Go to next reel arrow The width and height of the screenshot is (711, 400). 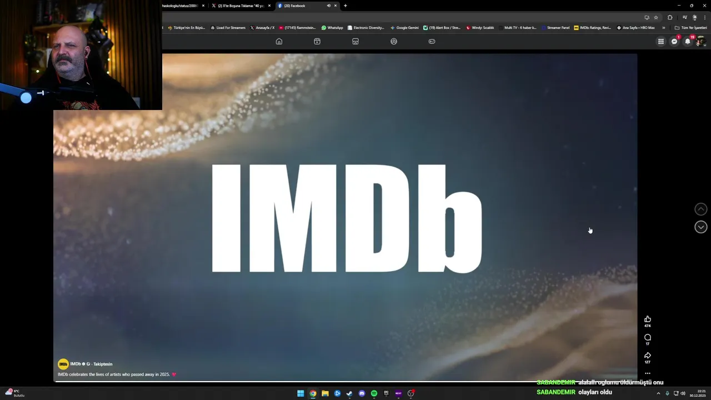(701, 227)
